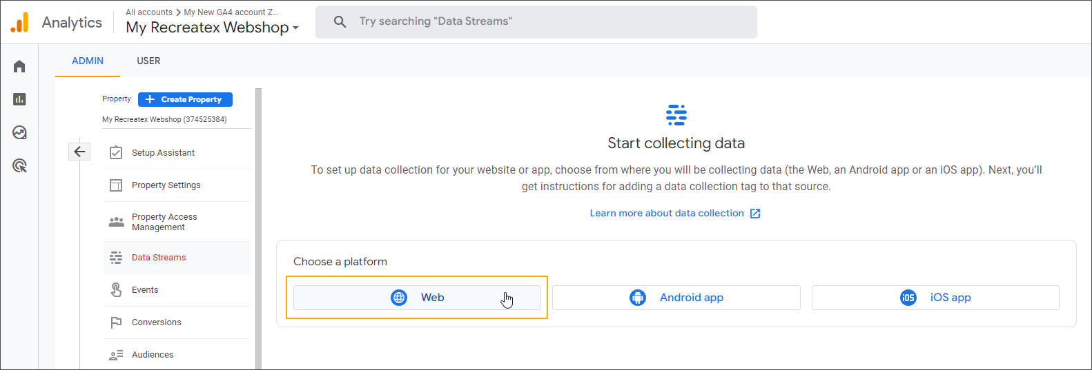Switch to the USER tab

tap(148, 61)
